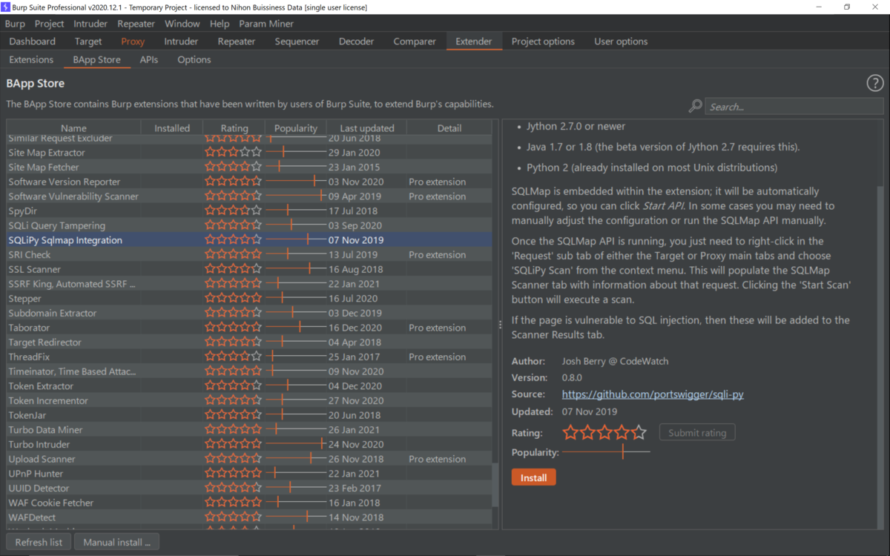Screen dimensions: 890x556
Task: Open the Param Miner menu
Action: point(266,24)
